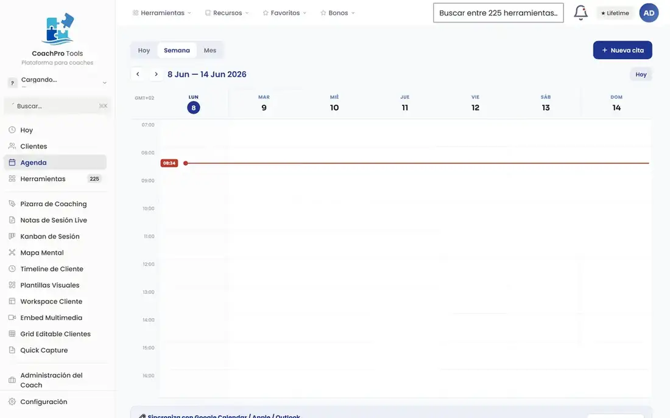
Task: Select Agenda in the sidebar
Action: (x=55, y=162)
